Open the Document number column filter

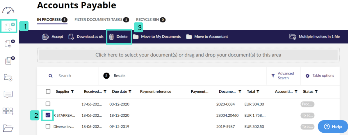pos(240,92)
